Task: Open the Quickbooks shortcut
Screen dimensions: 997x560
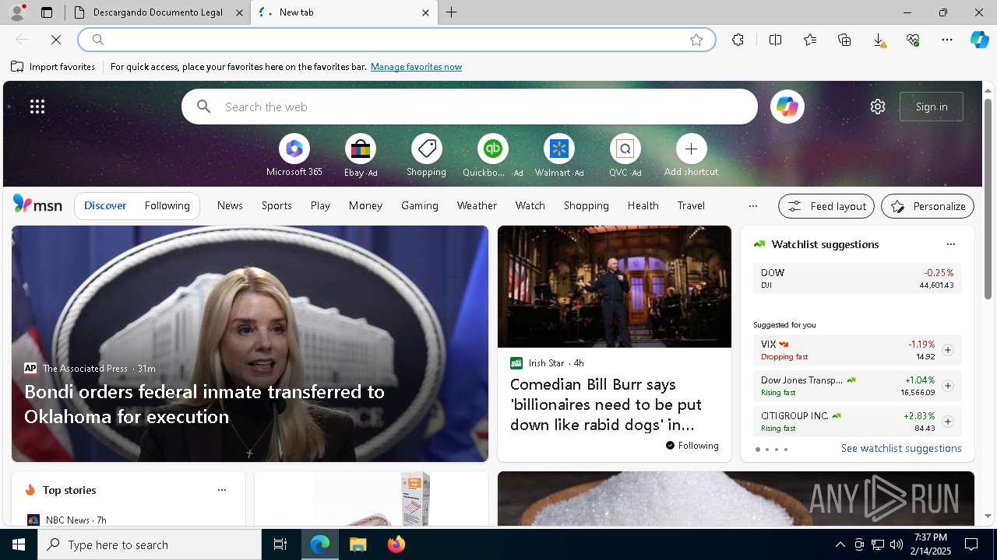Action: click(x=492, y=156)
